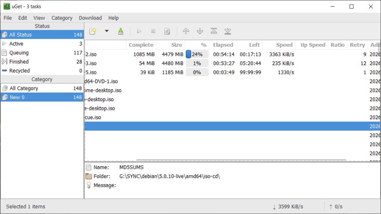The height and width of the screenshot is (214, 381).
Task: Open the Edit menu
Action: (23, 18)
